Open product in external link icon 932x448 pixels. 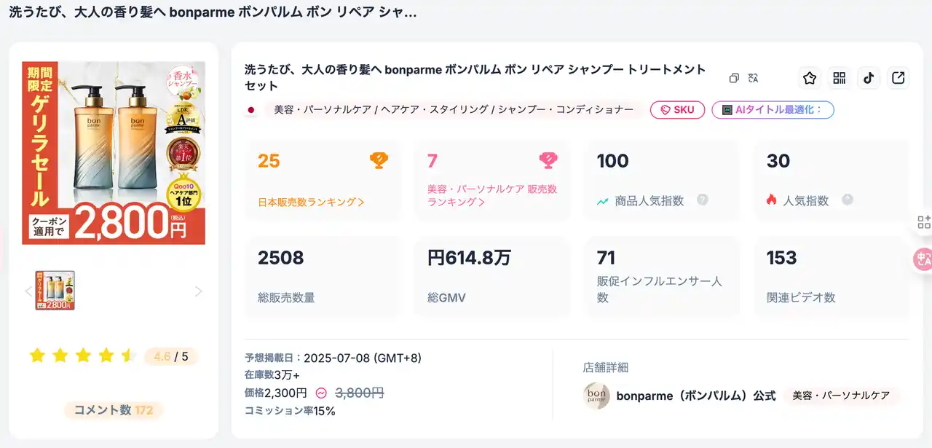coord(899,79)
